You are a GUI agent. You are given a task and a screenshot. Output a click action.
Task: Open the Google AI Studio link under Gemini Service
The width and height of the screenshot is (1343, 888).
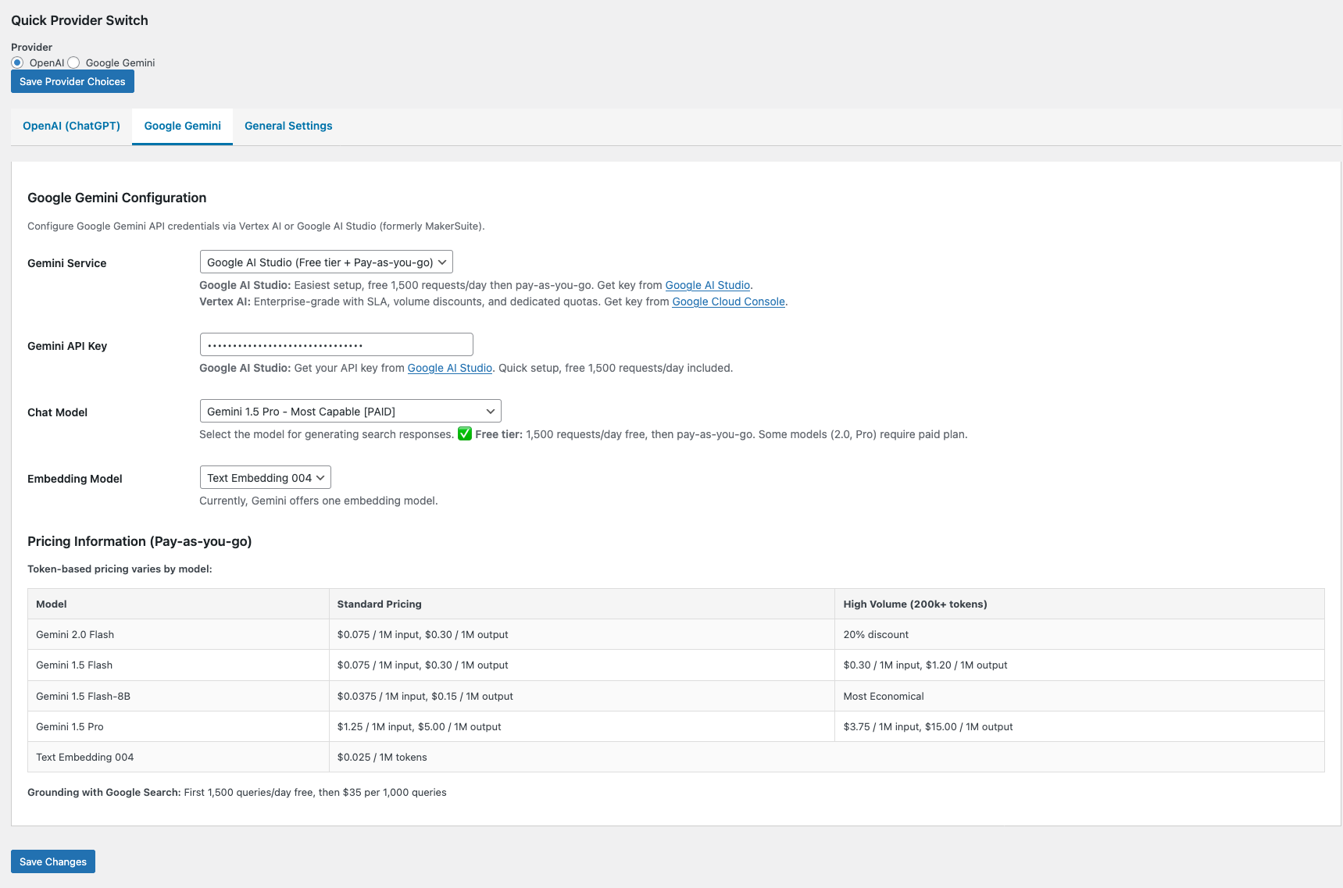(707, 285)
